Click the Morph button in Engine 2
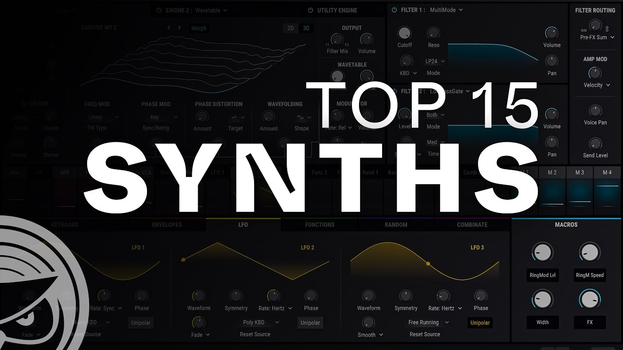The image size is (623, 350). tap(199, 28)
